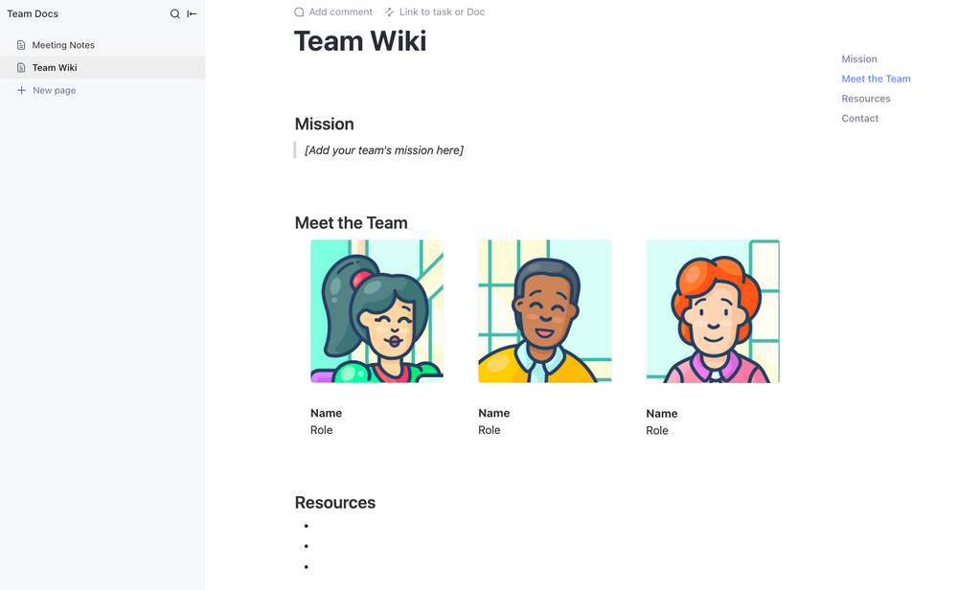Image resolution: width=958 pixels, height=590 pixels.
Task: Click the Team Wiki page icon
Action: 20,67
